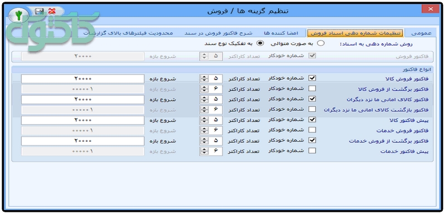Enable شماره خودکار for فاکتور بازگشت کالای امانی
Screen dimensions: 445x214
click(312, 109)
